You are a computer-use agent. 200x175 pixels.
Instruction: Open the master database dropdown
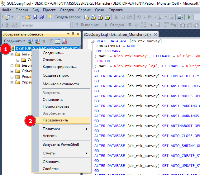[x=69, y=25]
